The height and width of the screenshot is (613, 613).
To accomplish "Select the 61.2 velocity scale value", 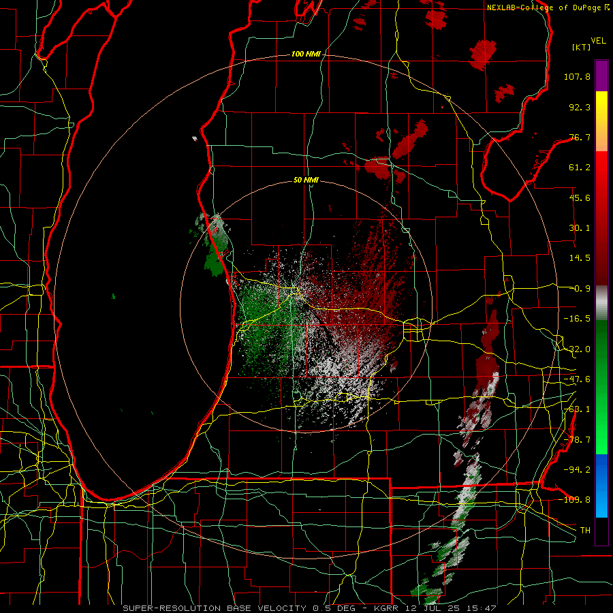I will pos(580,168).
